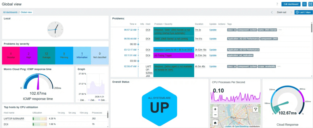This screenshot has width=313, height=128.
Task: Click Update link for 06:57:32 AM problem
Action: [213, 30]
